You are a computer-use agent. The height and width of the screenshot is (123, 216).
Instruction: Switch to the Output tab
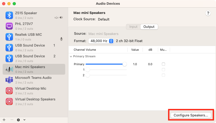point(149,27)
